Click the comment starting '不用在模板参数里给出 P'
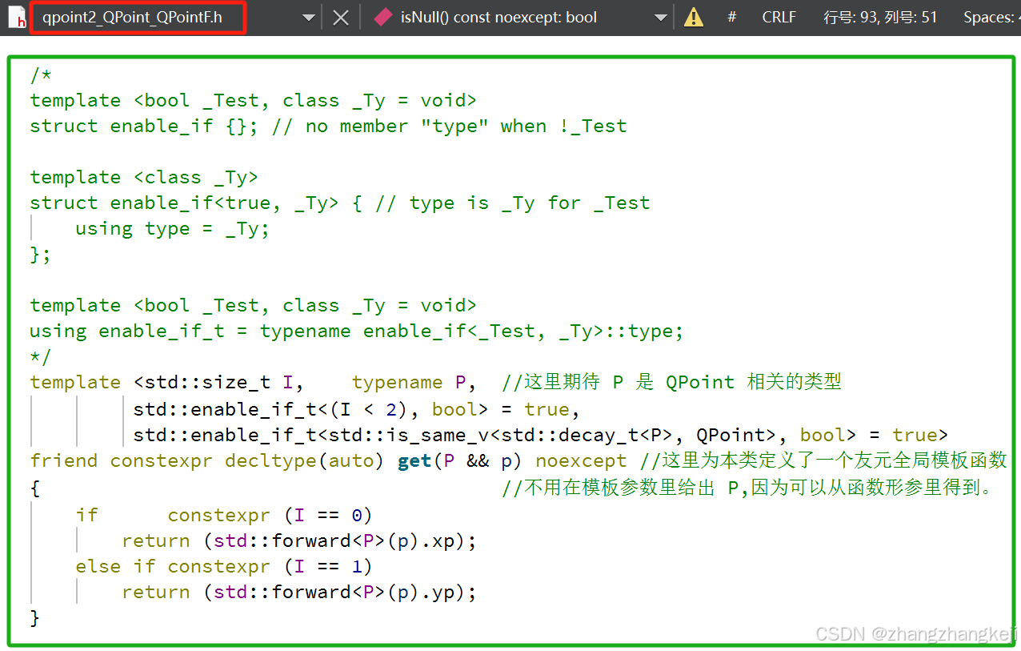Screen dimensions: 1021x651 (x=747, y=488)
